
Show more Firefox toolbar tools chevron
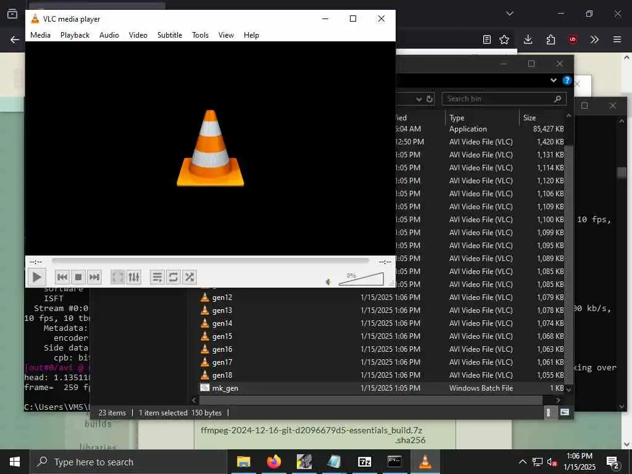594,39
